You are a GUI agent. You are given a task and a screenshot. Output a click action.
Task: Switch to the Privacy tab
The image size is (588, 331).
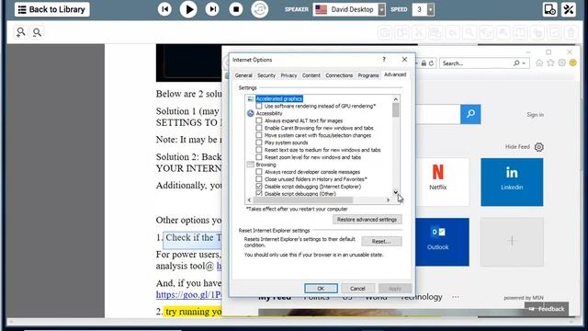288,75
